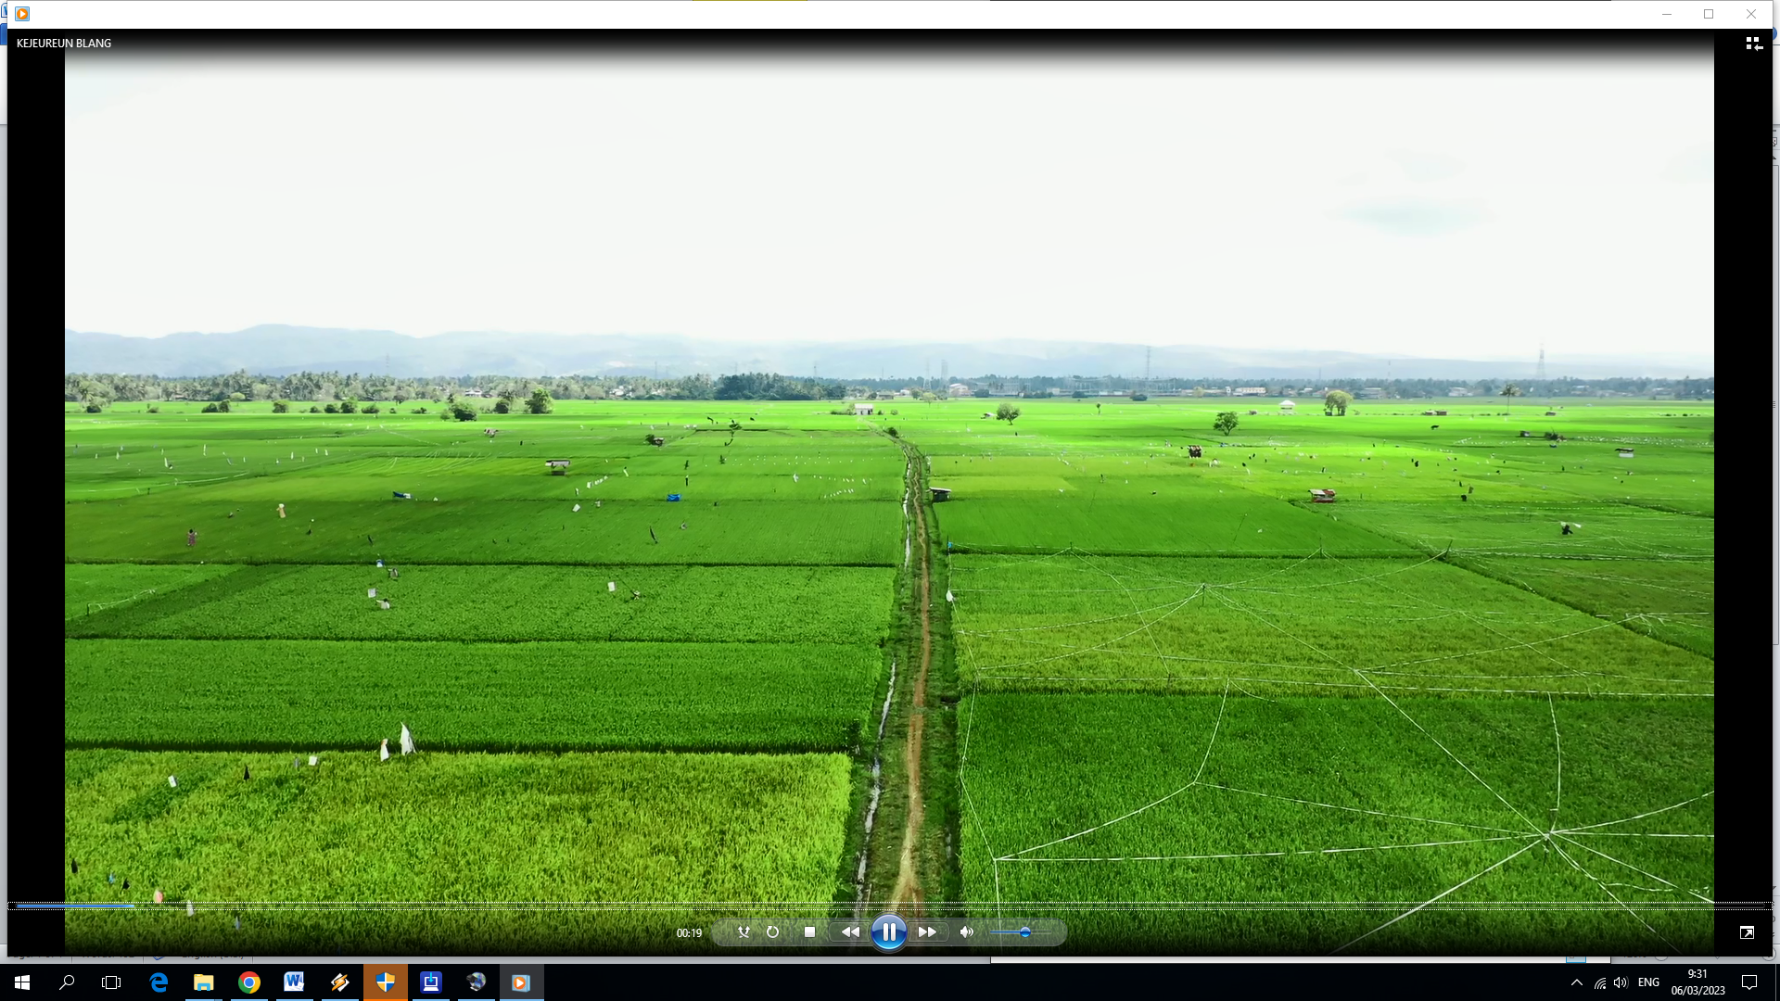Open Google Chrome from taskbar
The height and width of the screenshot is (1001, 1780).
tap(249, 982)
